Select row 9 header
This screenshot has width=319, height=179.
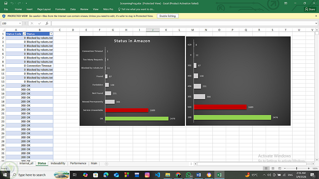(3, 66)
